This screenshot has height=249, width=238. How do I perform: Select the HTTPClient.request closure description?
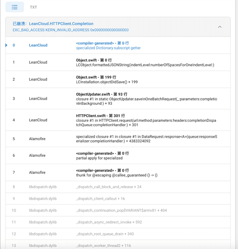146,123
